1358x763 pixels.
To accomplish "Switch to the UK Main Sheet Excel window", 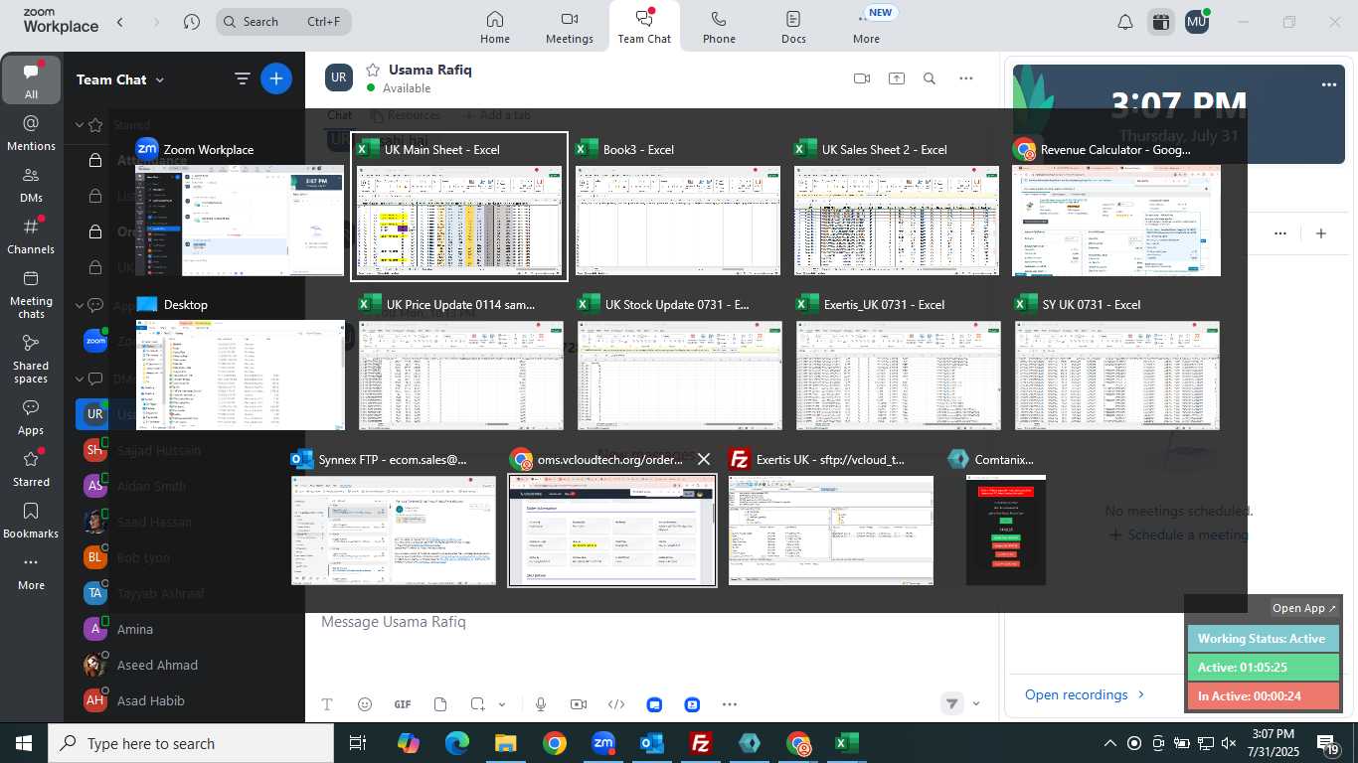I will point(459,207).
